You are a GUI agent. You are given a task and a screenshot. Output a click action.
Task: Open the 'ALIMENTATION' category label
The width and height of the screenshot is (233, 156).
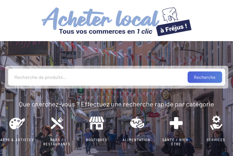136,140
